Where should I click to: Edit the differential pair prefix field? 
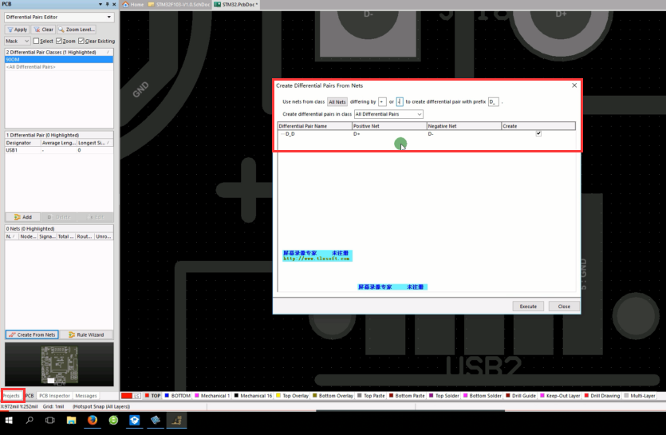pyautogui.click(x=493, y=102)
